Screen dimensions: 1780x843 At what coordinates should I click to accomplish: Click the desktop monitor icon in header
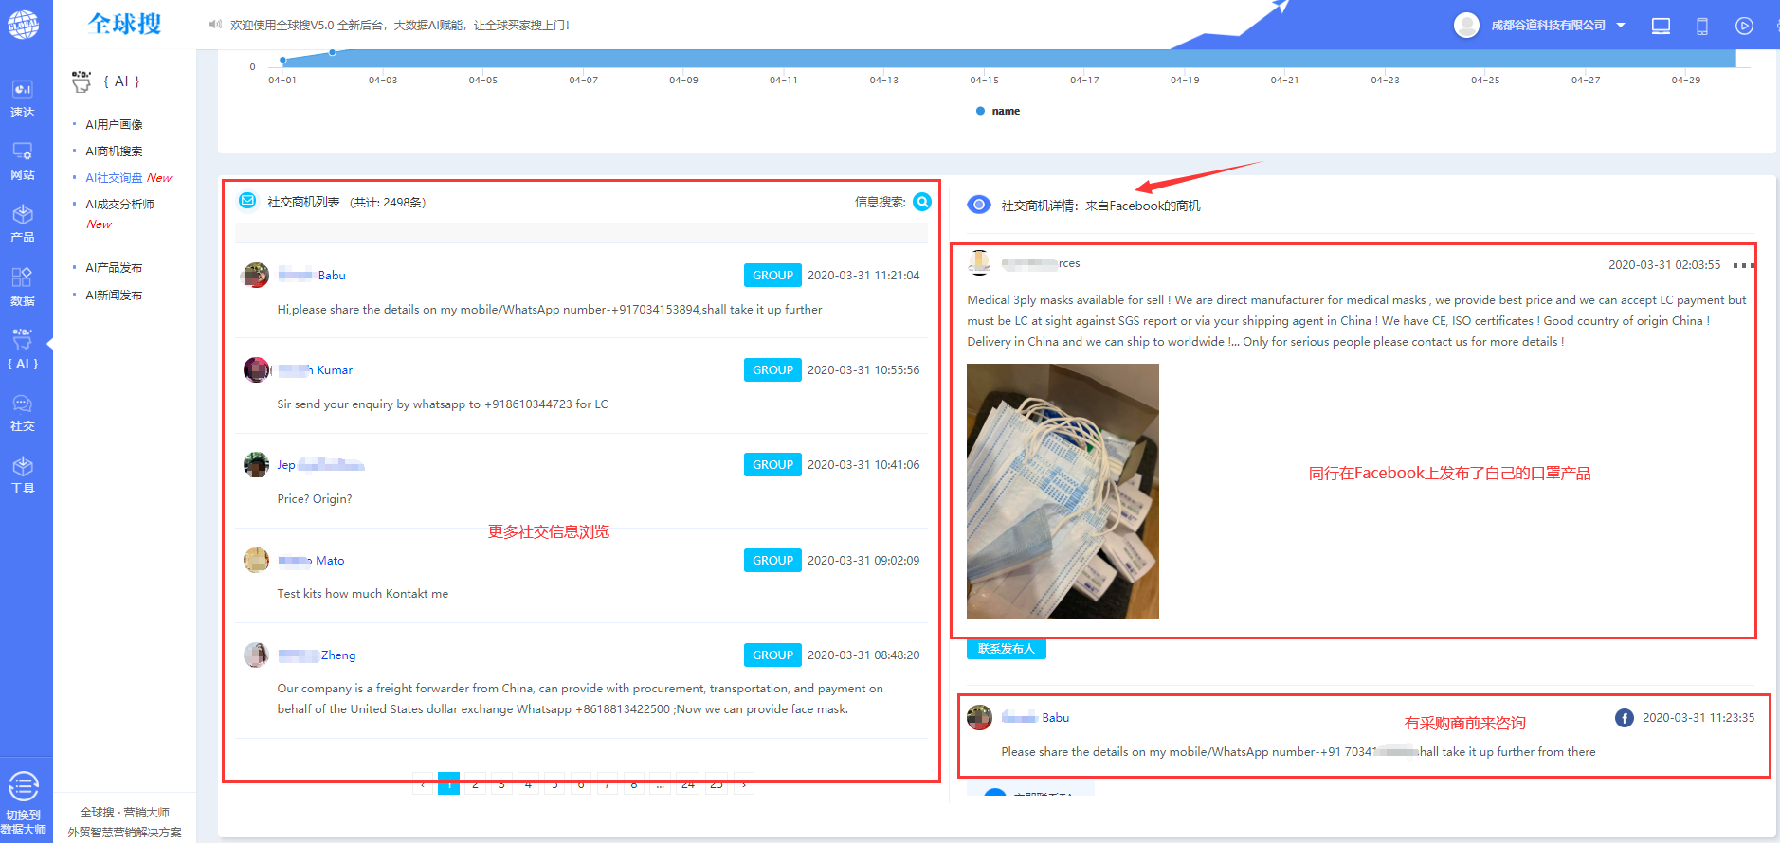pos(1661,27)
